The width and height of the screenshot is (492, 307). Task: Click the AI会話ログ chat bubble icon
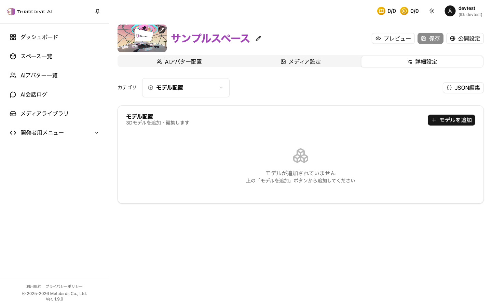click(13, 94)
